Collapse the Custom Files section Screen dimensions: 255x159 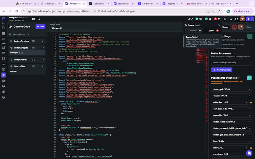(43, 66)
